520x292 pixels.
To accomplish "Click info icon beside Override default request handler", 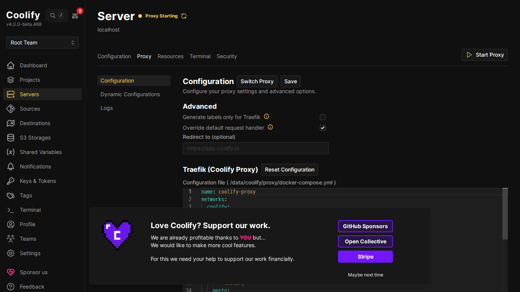I will click(x=270, y=127).
